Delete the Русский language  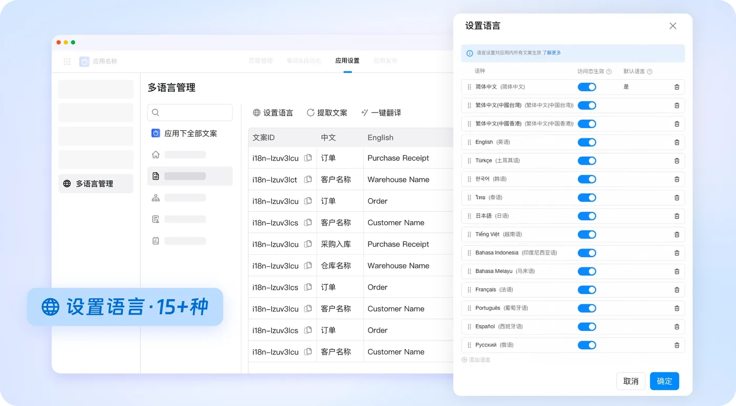pyautogui.click(x=677, y=345)
